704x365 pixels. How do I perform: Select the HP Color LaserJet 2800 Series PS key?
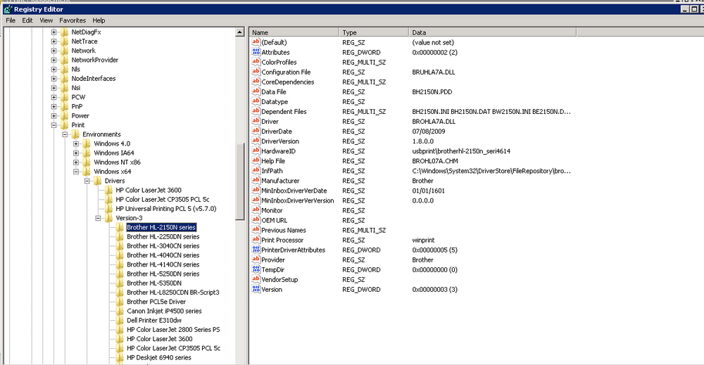[173, 330]
